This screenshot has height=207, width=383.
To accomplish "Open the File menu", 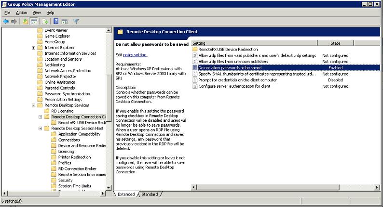I will 7,13.
